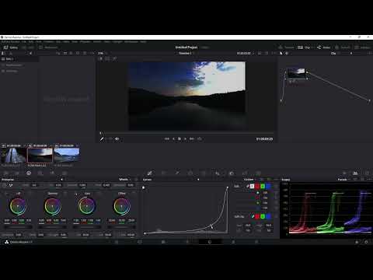Show the Keyframes panel icon
The image size is (373, 280).
344,173
